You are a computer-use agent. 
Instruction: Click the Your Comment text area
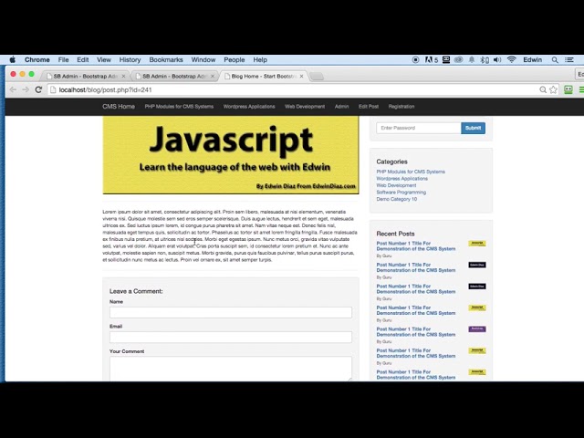click(x=231, y=369)
